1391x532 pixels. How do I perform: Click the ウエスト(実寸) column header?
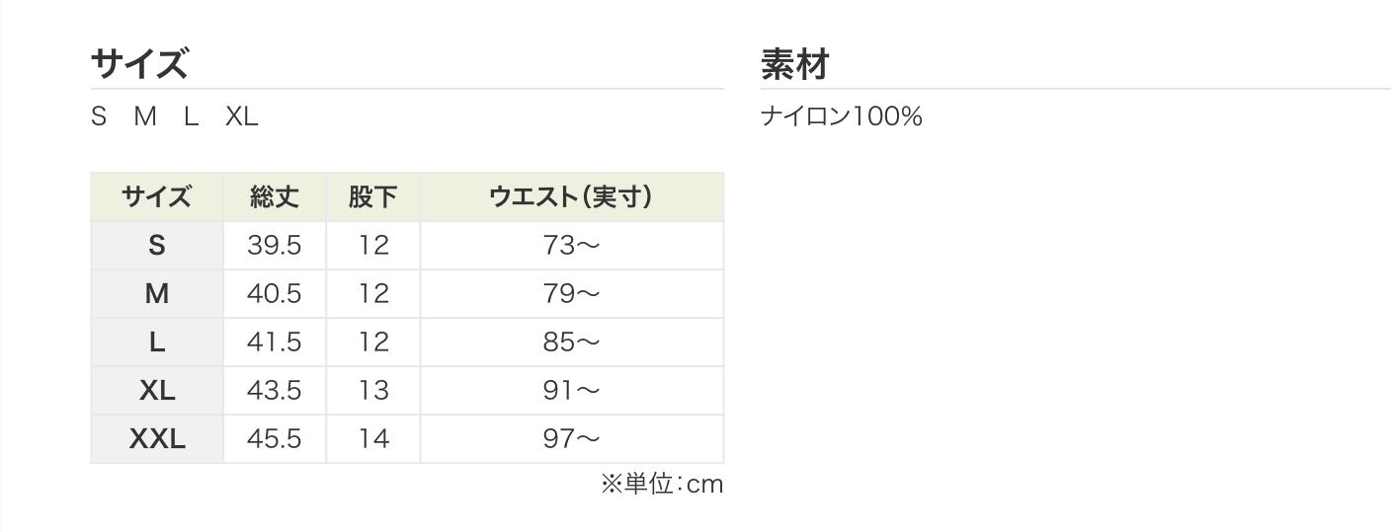(x=572, y=197)
